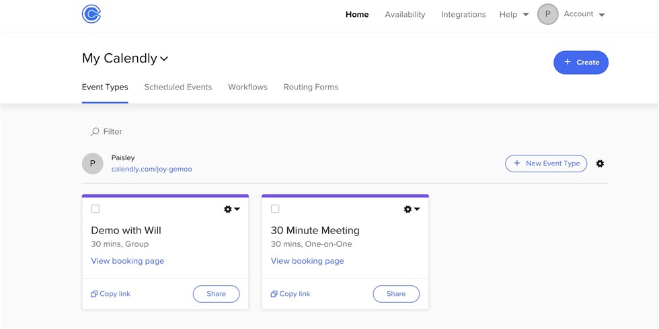
Task: Open settings gear next to New Event Type
Action: coord(600,163)
